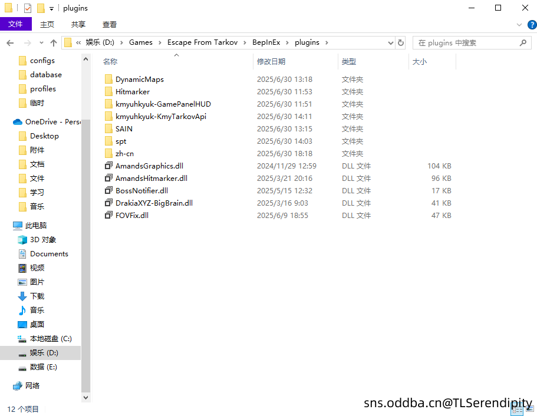This screenshot has height=416, width=537.
Task: Sort by the 修改日期 column header
Action: (271, 62)
